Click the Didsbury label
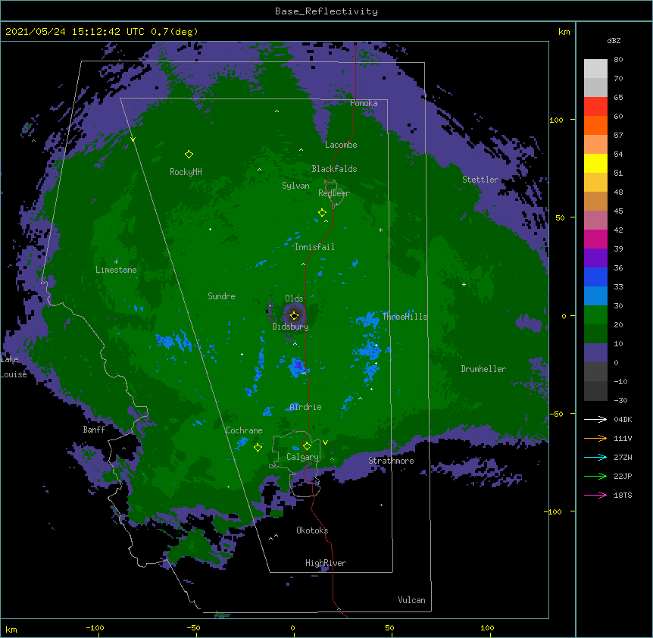The height and width of the screenshot is (638, 653). click(x=291, y=327)
